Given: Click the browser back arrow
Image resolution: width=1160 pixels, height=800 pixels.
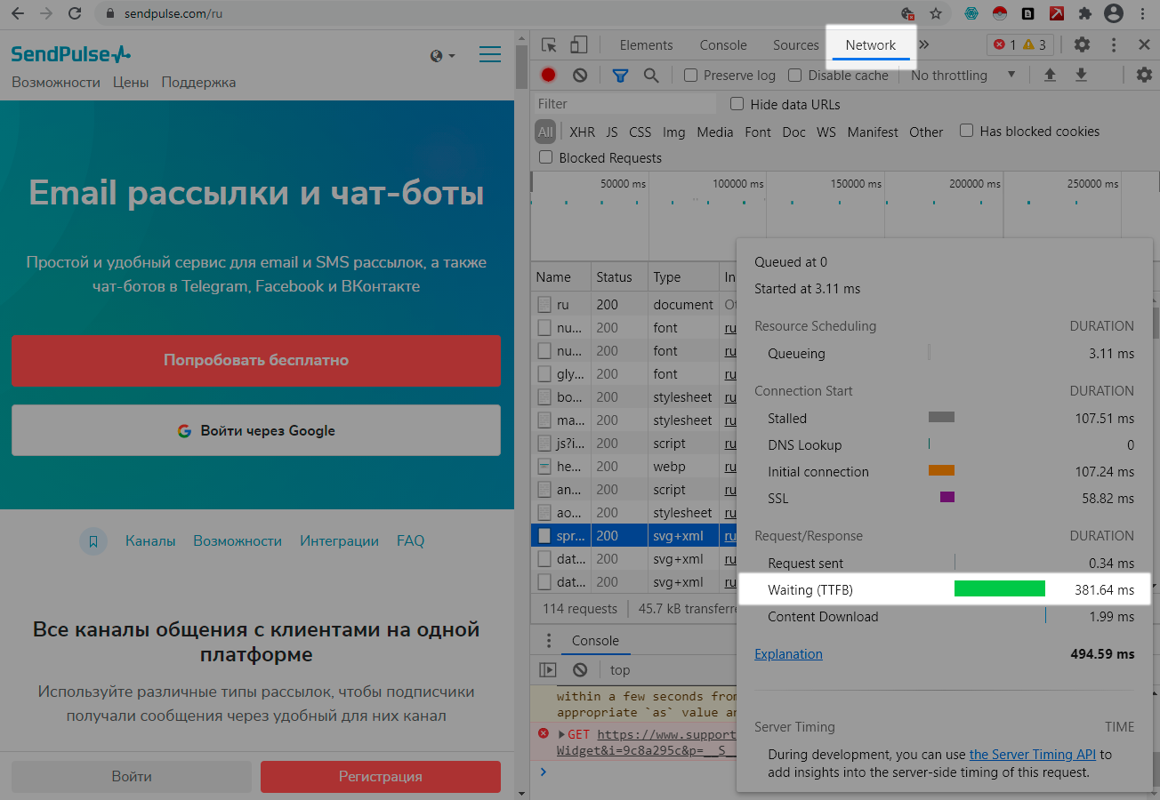Looking at the screenshot, I should click(x=19, y=13).
